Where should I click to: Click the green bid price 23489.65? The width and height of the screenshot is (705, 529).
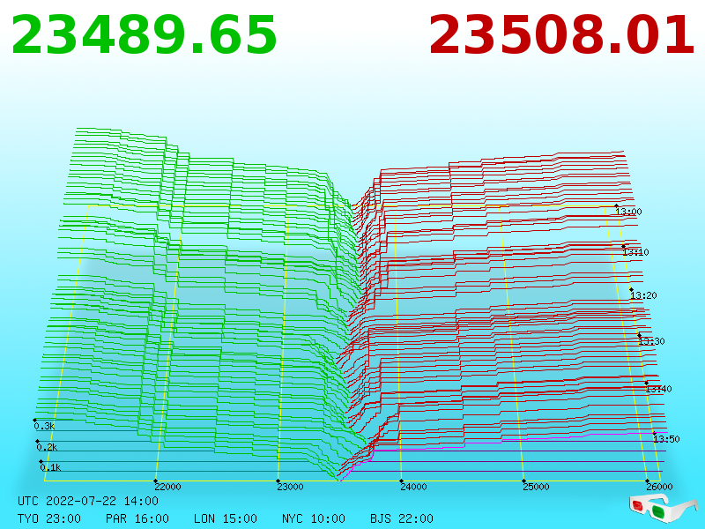144,35
